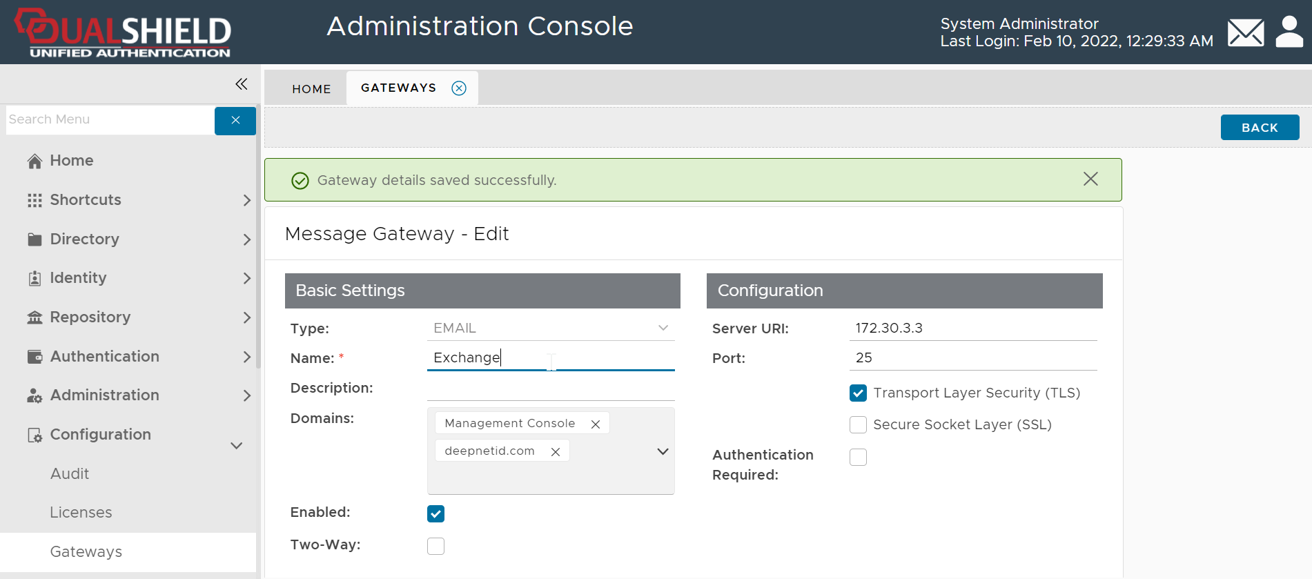Enable Secure Socket Layer (SSL) checkbox
This screenshot has height=579, width=1312.
tap(858, 425)
